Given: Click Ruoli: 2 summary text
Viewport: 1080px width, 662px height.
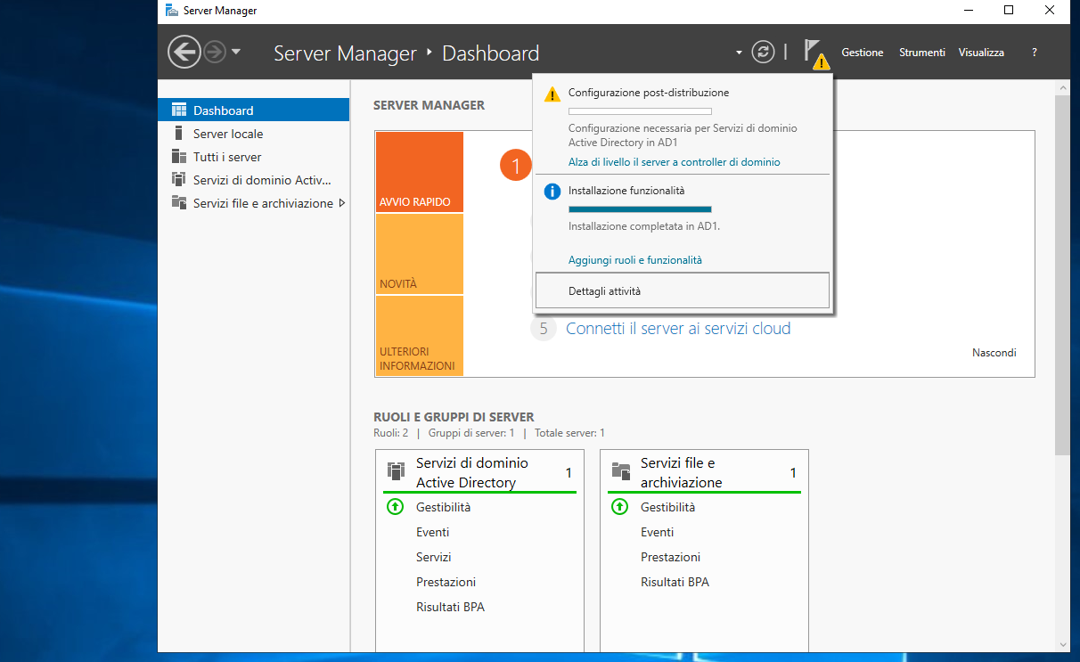Looking at the screenshot, I should pos(390,433).
